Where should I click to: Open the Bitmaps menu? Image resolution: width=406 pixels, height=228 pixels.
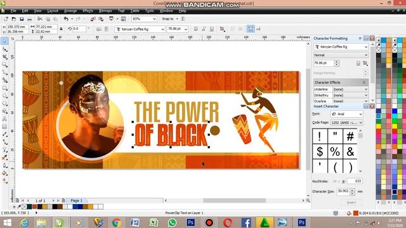click(x=105, y=11)
